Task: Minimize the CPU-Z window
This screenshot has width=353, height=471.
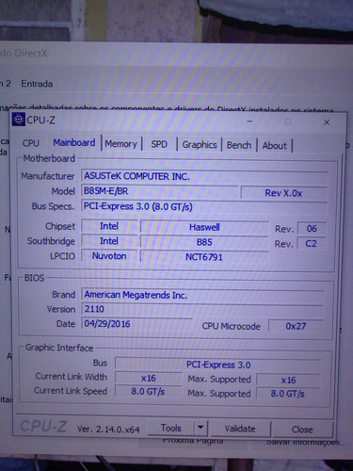Action: point(250,122)
